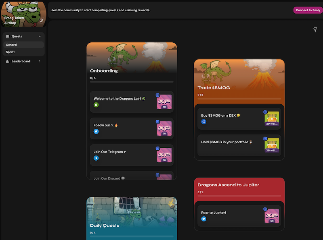Click XP 10 badge on Join Our Telegram quest
The height and width of the screenshot is (240, 323).
[x=164, y=155]
